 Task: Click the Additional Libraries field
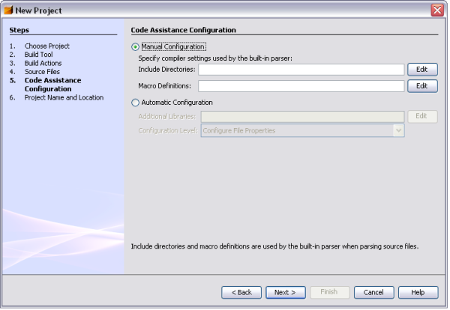click(303, 117)
